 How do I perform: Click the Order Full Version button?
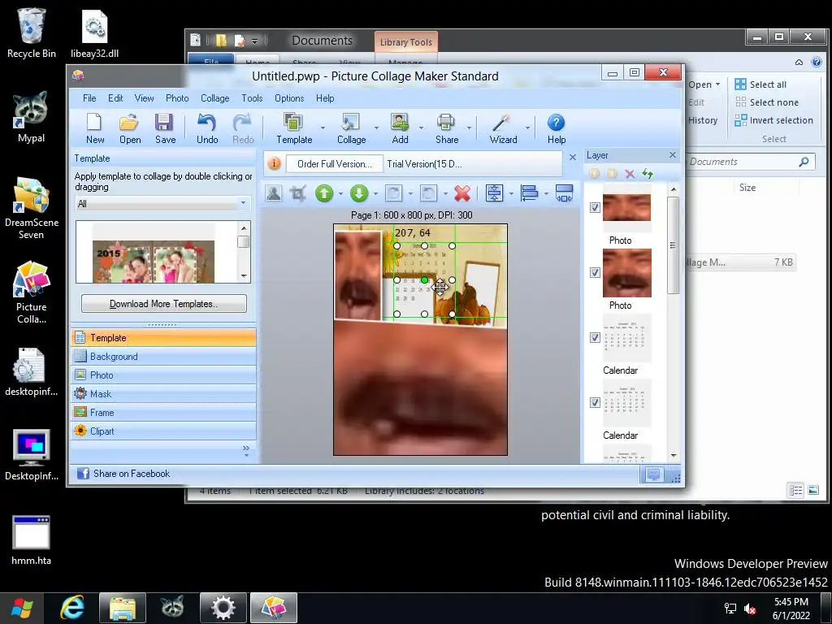(x=334, y=164)
